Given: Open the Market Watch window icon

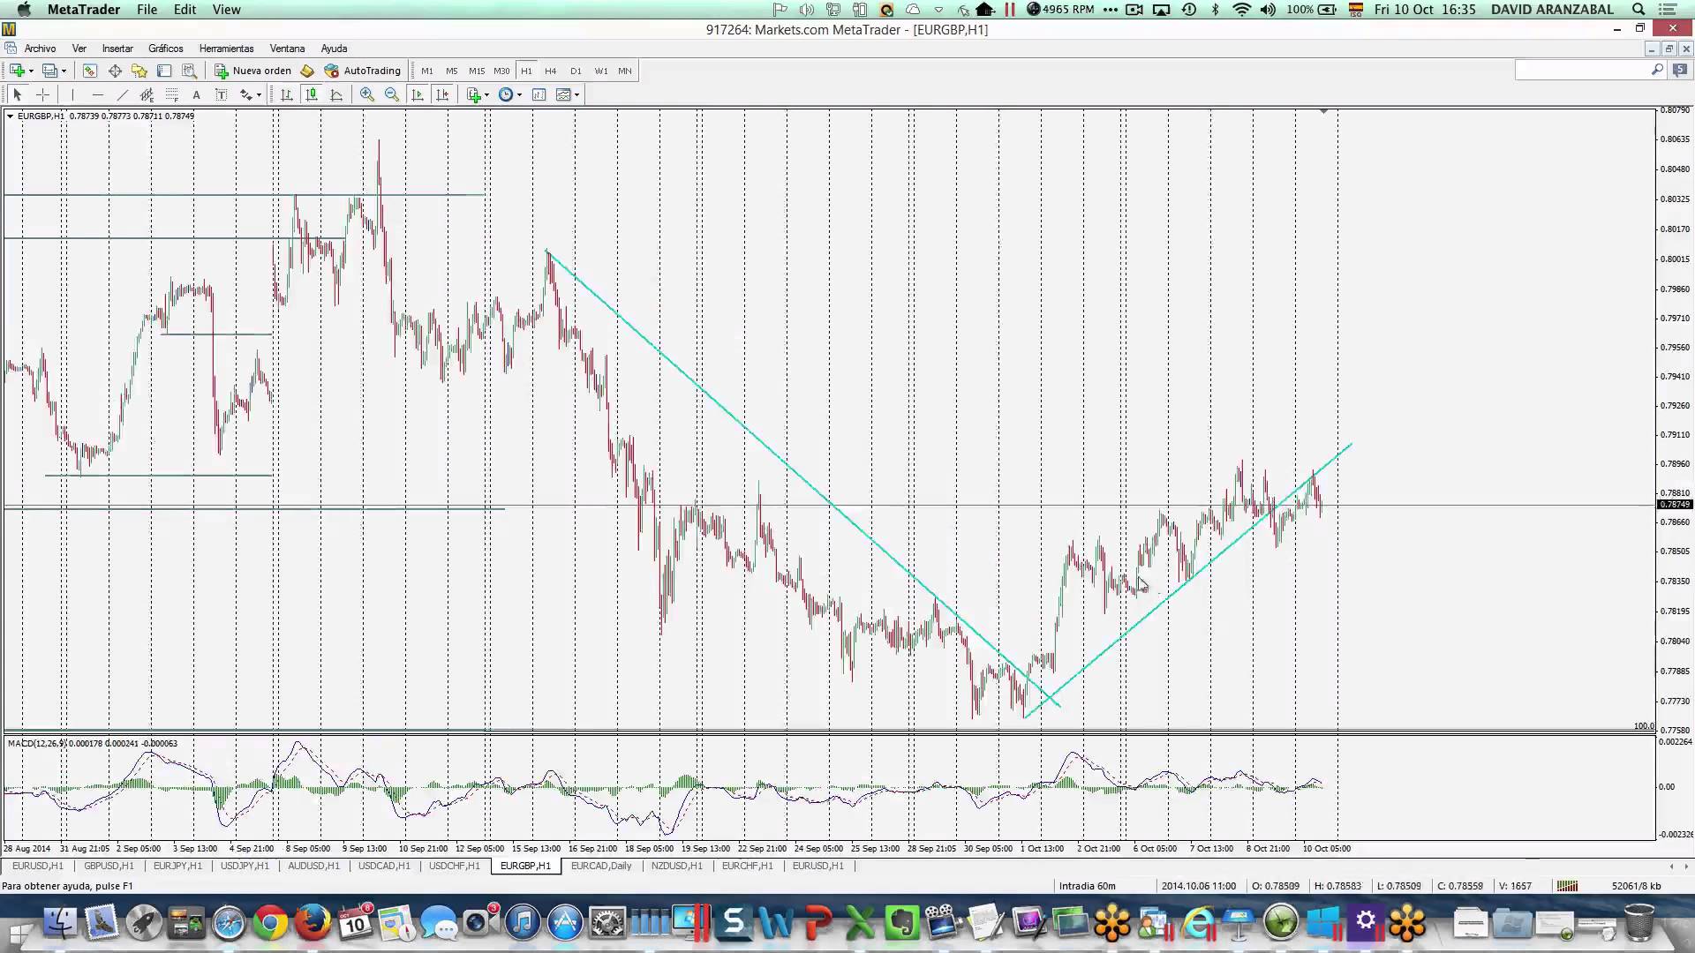Looking at the screenshot, I should (89, 71).
